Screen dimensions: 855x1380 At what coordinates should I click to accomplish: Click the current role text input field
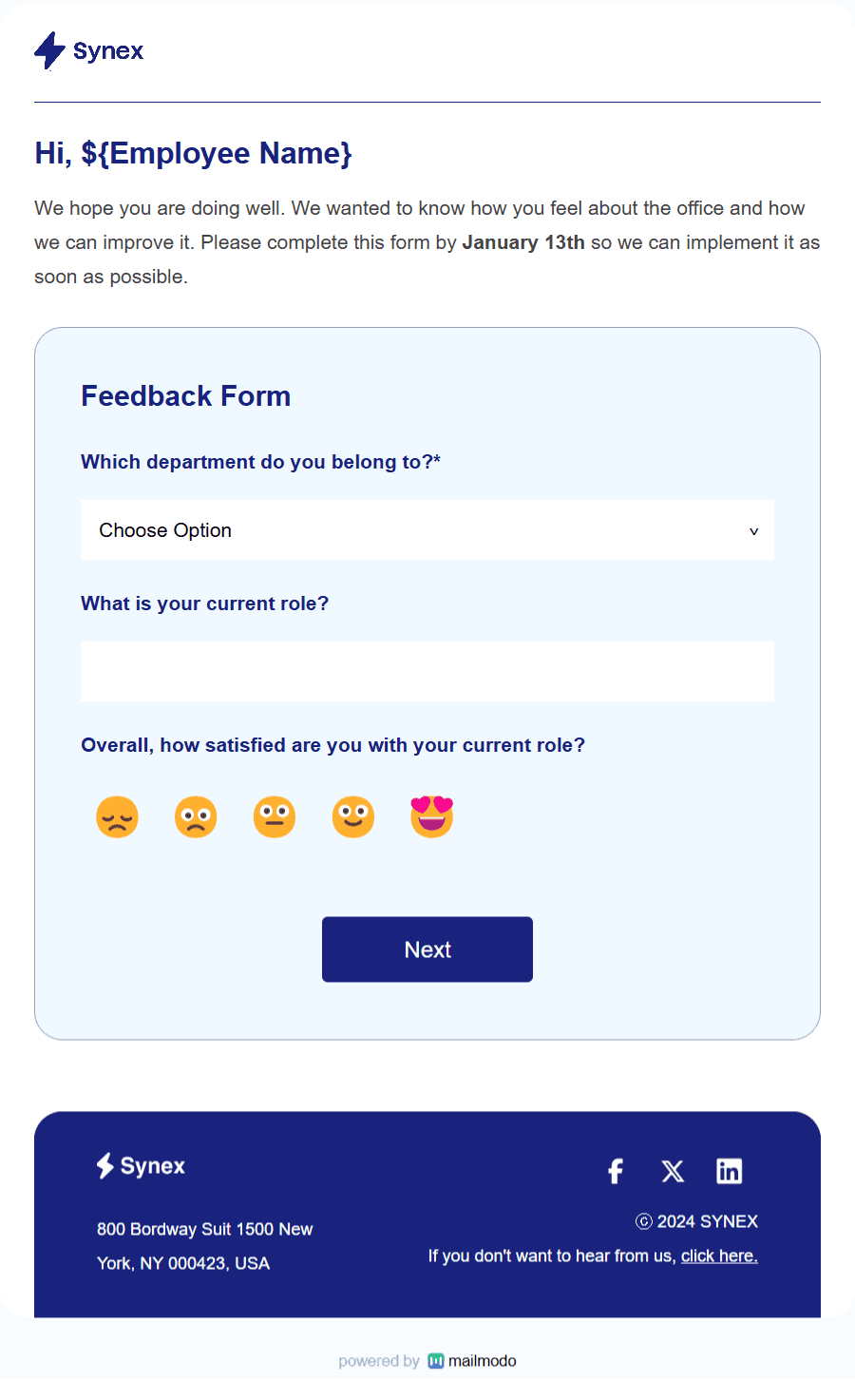tap(427, 671)
